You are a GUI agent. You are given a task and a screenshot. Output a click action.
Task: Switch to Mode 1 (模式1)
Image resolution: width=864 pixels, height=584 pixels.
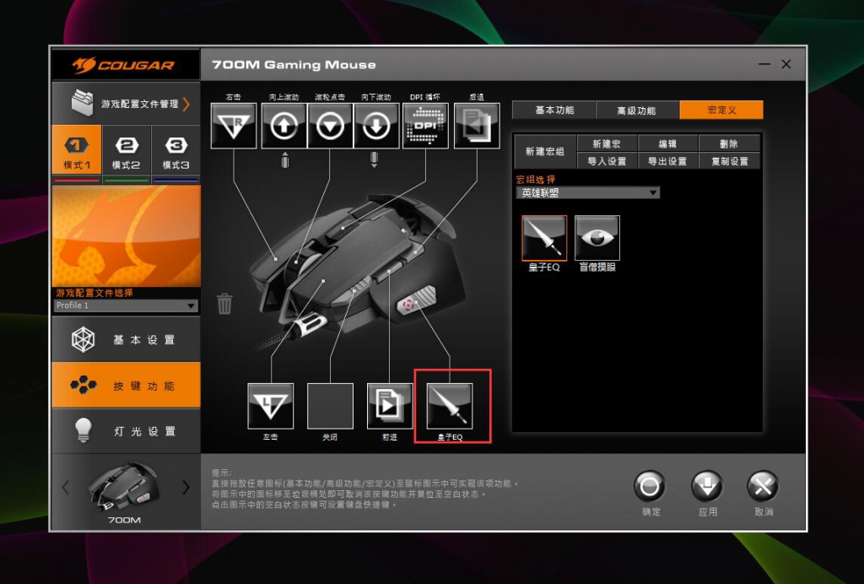[x=77, y=150]
